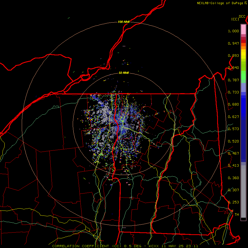Viewport: 248px width, 248px height.
Task: Click the 0.360 value on the legend
Action: coord(233,178)
